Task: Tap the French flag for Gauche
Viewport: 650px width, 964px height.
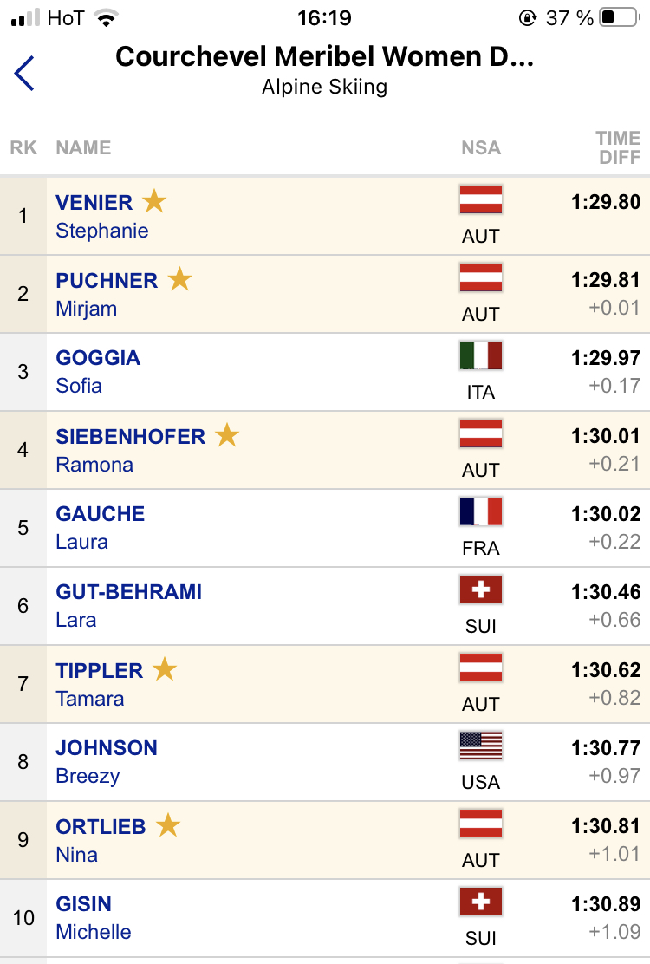Action: coord(480,511)
